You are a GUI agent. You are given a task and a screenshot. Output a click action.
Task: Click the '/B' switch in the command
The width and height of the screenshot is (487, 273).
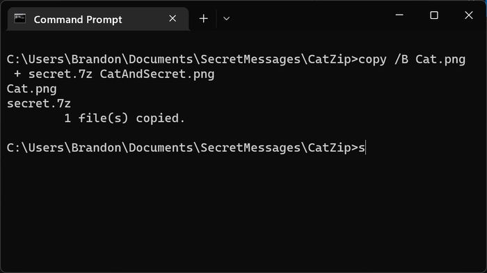point(401,59)
